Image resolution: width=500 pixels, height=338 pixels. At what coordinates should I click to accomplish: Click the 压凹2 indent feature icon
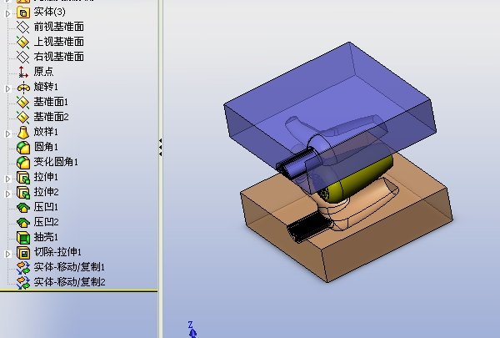(23, 222)
